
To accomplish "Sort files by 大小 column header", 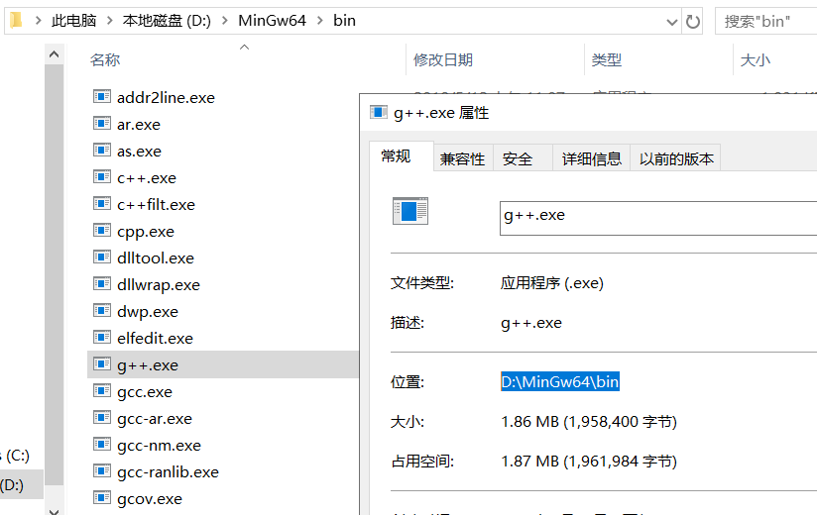I will coord(755,59).
